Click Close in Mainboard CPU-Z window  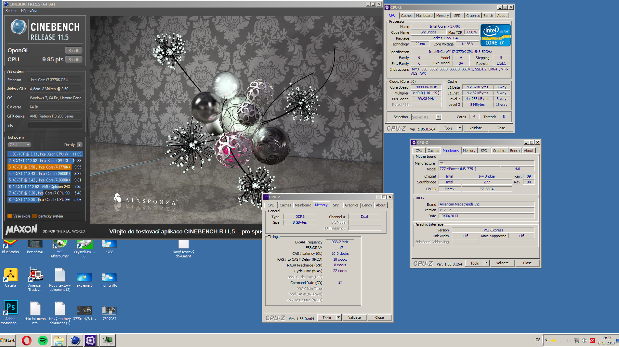(527, 263)
